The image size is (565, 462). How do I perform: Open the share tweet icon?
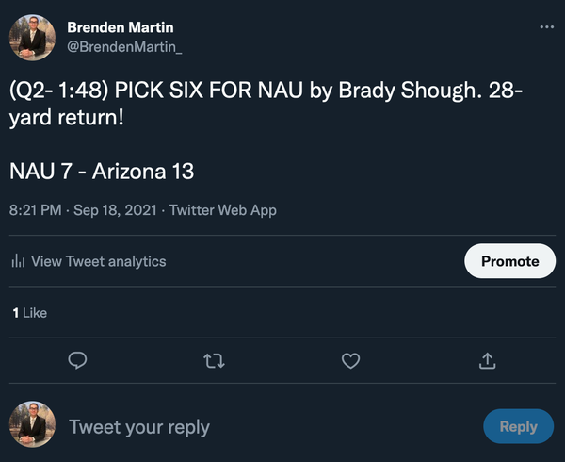[487, 360]
